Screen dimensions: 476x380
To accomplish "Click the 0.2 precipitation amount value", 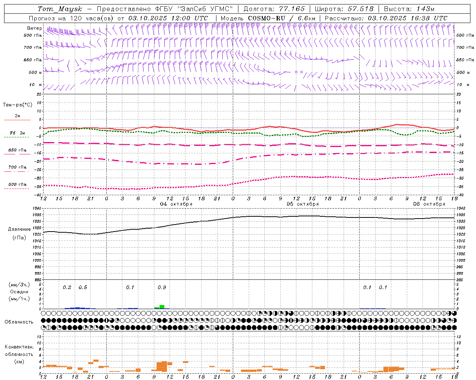I will (67, 288).
